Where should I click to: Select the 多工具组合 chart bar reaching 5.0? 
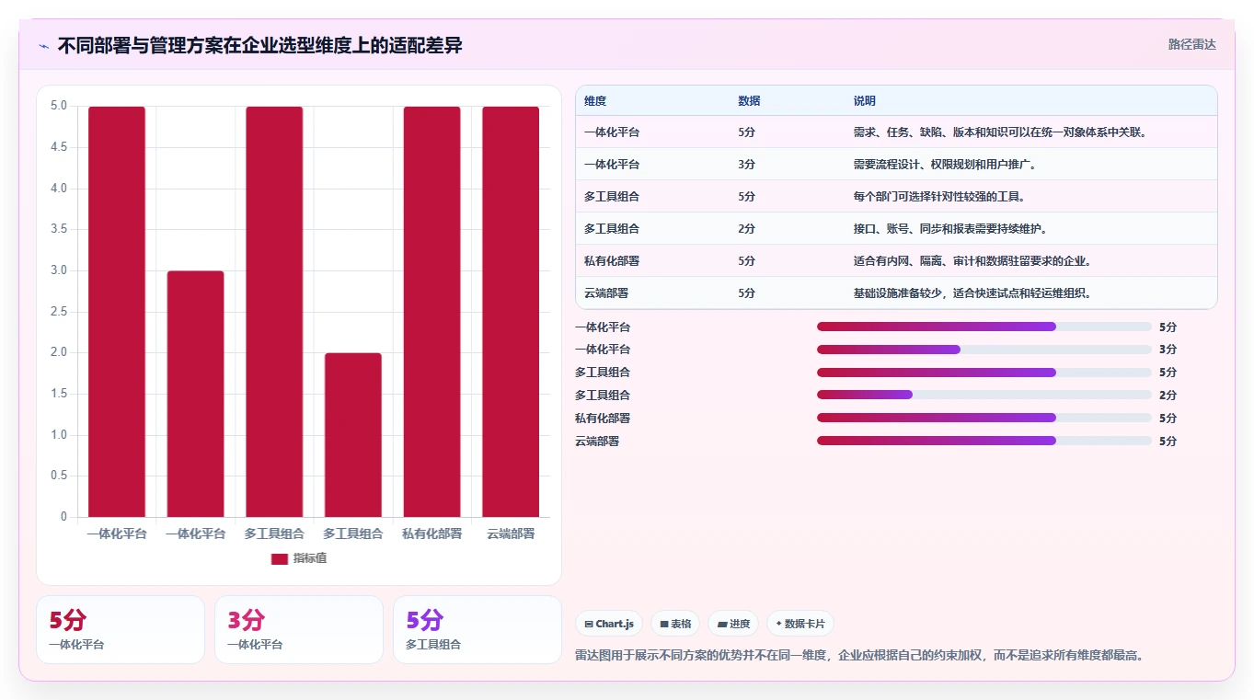coord(274,312)
